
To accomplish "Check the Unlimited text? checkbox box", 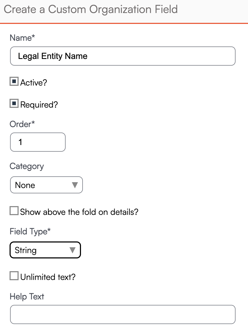I will [14, 276].
